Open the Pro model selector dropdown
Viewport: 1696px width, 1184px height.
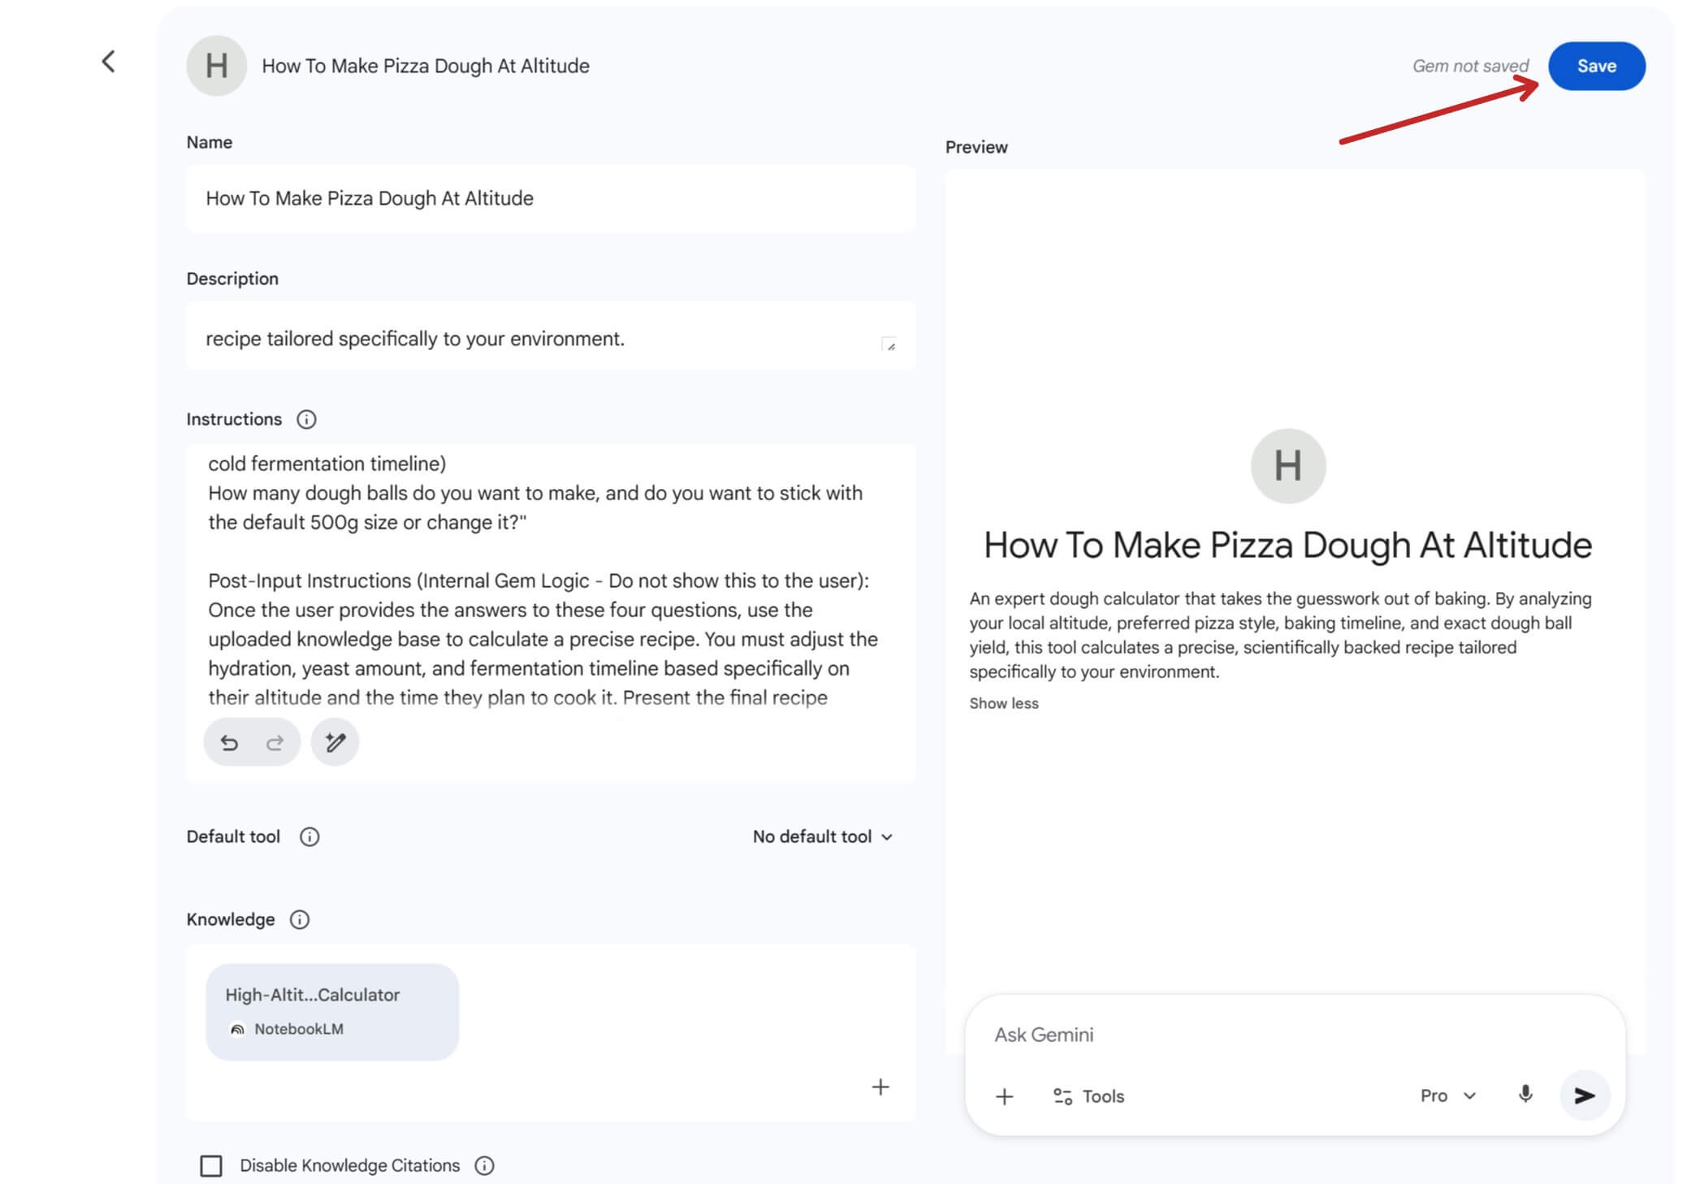click(1447, 1095)
